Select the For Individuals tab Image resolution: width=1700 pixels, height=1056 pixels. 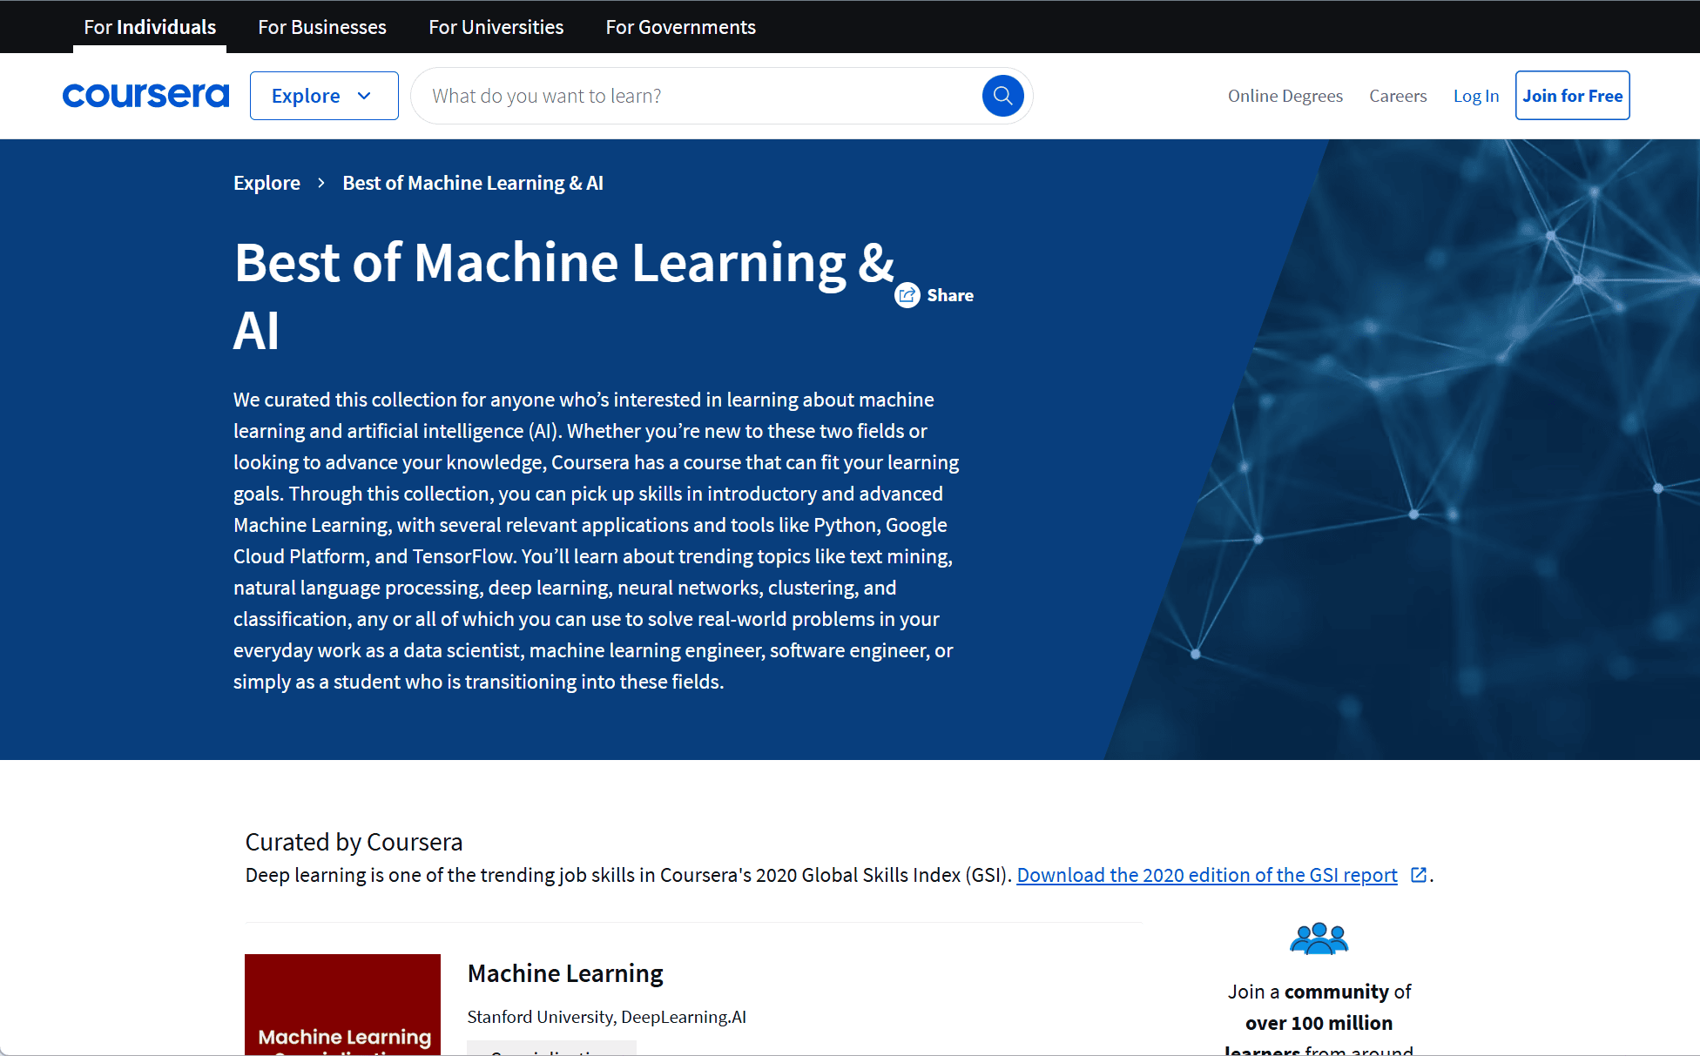point(149,27)
